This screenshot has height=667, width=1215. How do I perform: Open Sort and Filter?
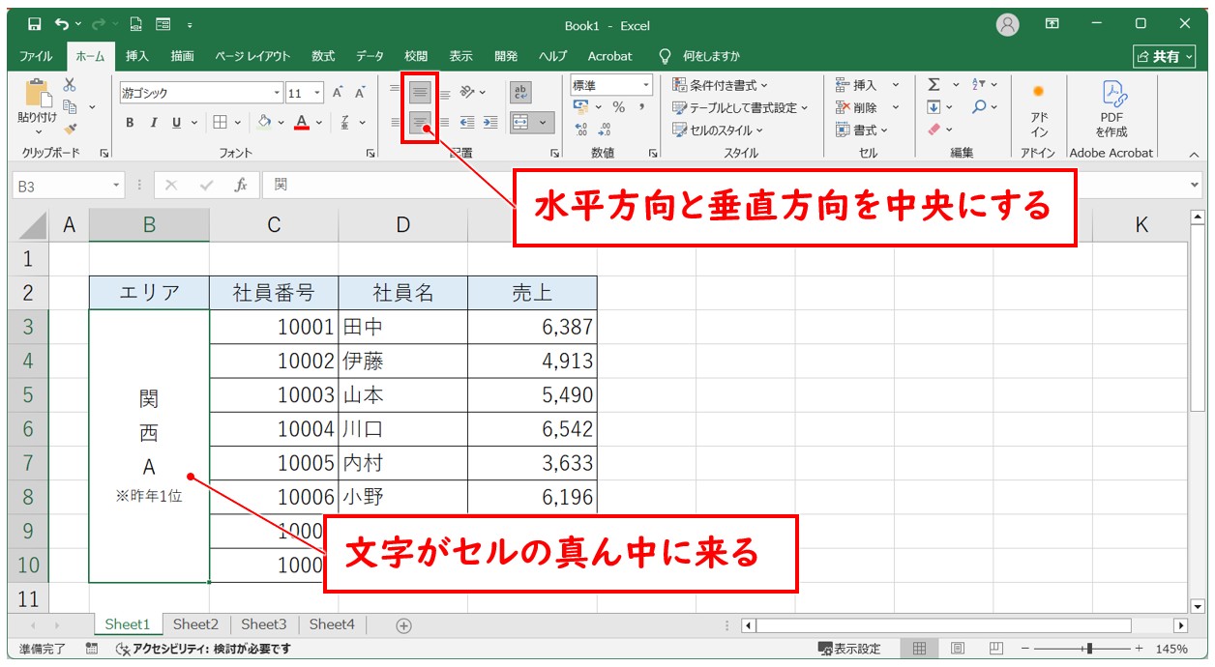978,85
